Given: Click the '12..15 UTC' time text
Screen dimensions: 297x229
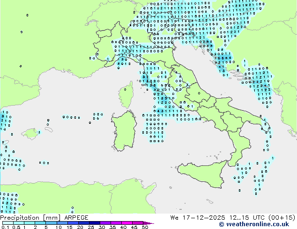Looking at the screenshot, I should [x=247, y=218].
